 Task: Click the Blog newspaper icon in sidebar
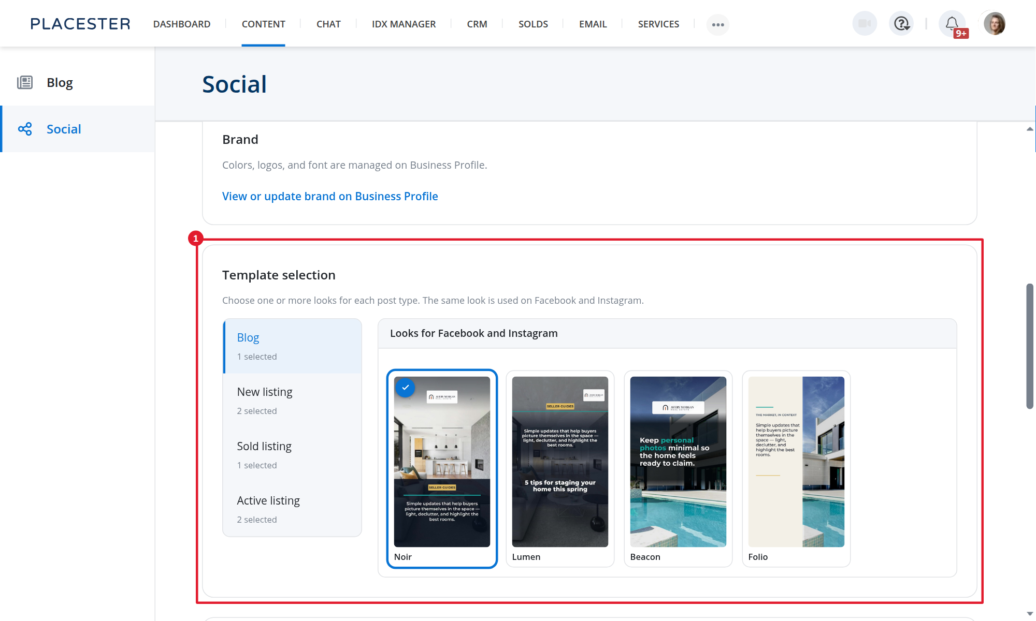coord(25,82)
